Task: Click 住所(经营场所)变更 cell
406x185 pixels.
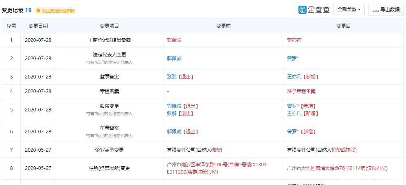Action: click(109, 168)
